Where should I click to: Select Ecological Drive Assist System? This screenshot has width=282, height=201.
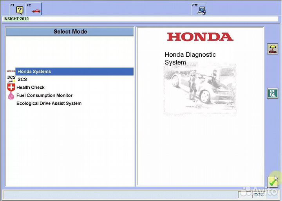49,104
